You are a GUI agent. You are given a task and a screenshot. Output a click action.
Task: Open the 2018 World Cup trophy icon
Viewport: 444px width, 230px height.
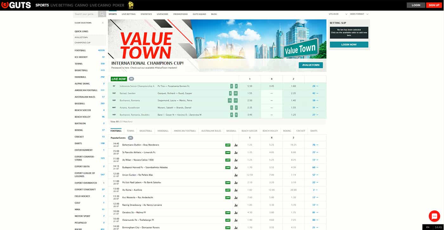pyautogui.click(x=131, y=5)
